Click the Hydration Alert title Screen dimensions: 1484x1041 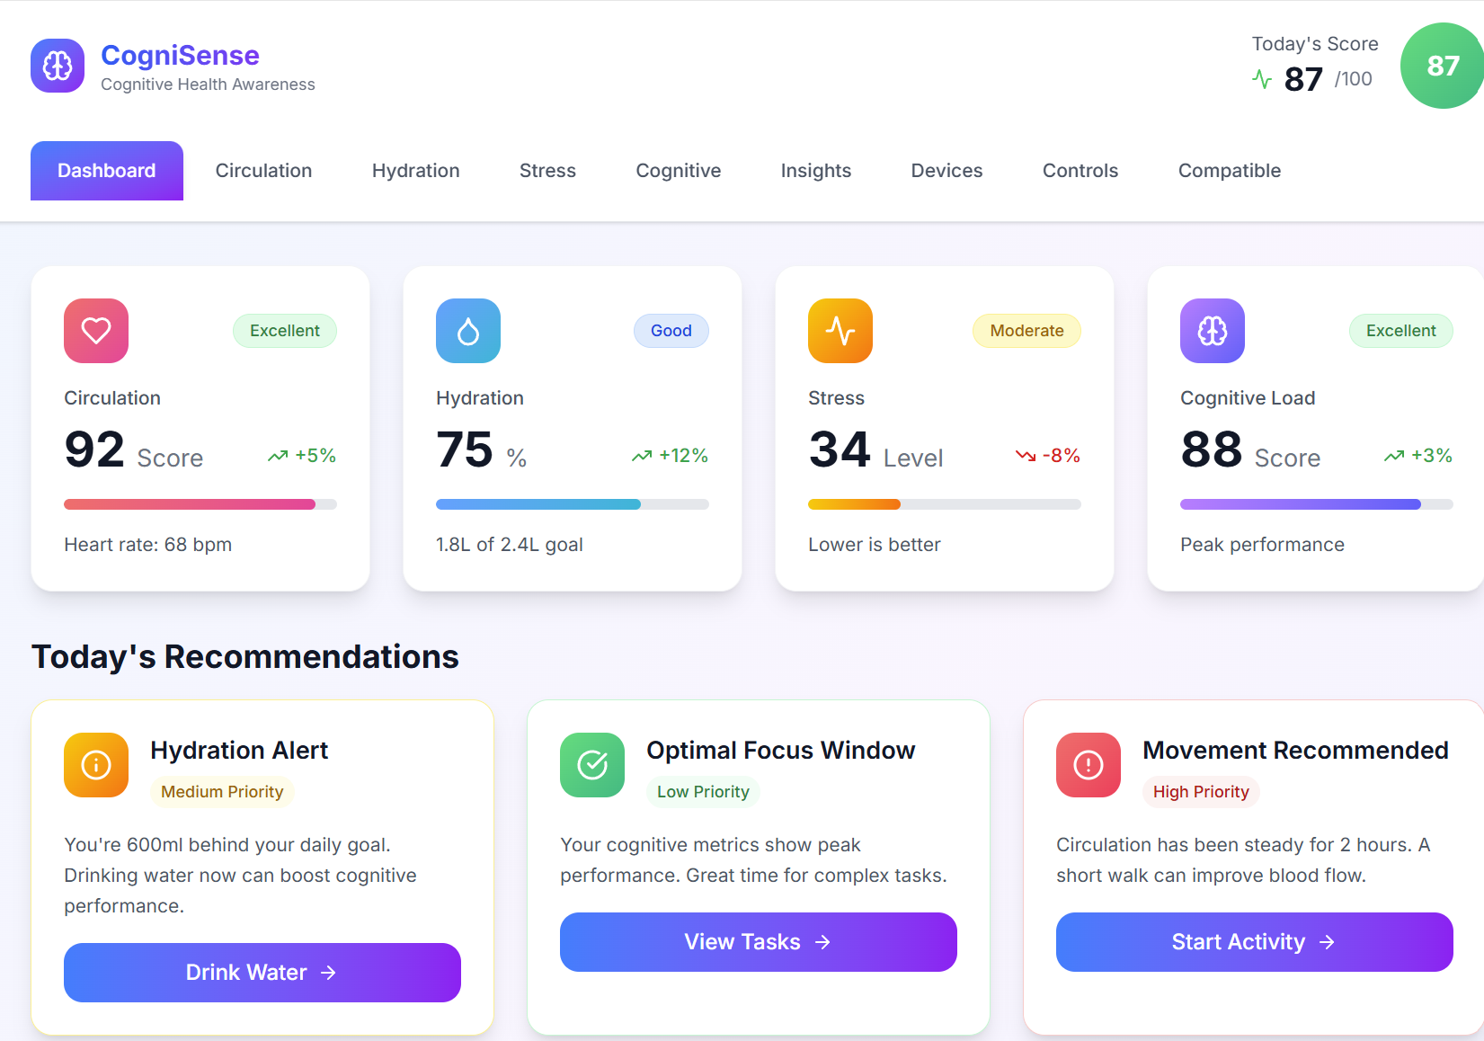pyautogui.click(x=239, y=751)
